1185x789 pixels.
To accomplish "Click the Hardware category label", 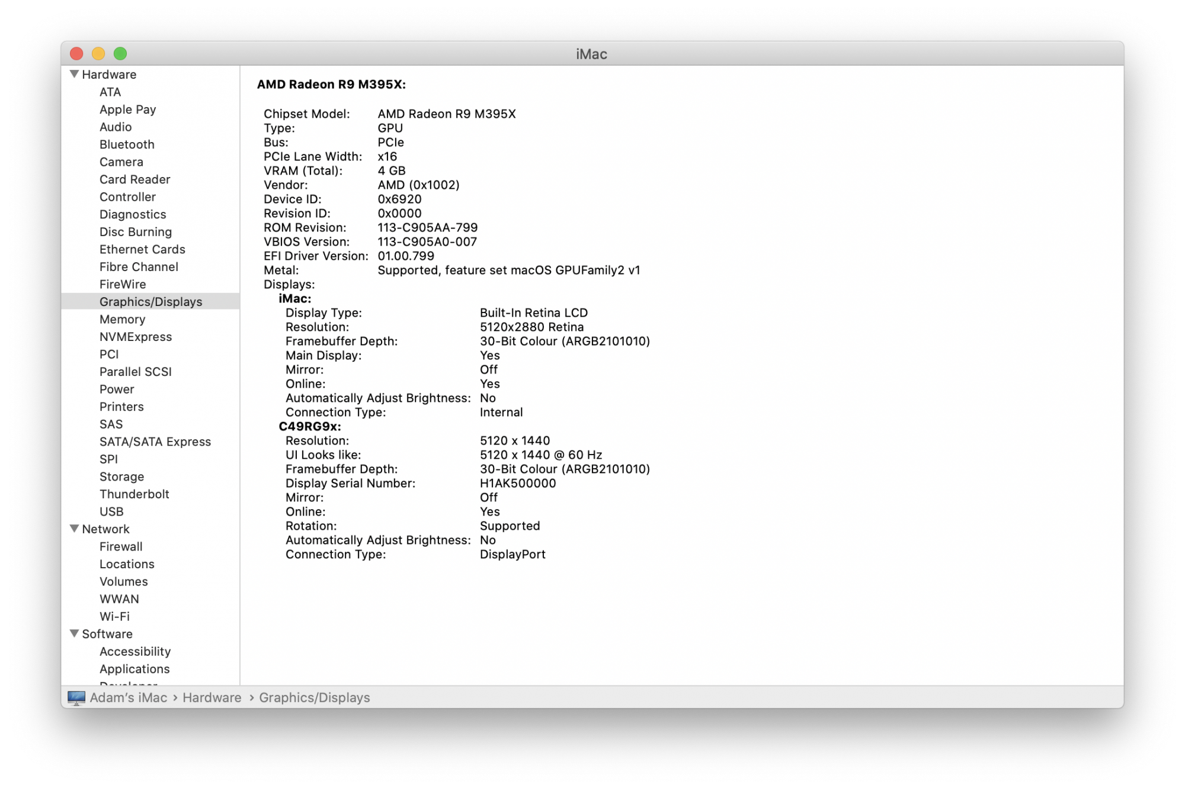I will (x=109, y=74).
